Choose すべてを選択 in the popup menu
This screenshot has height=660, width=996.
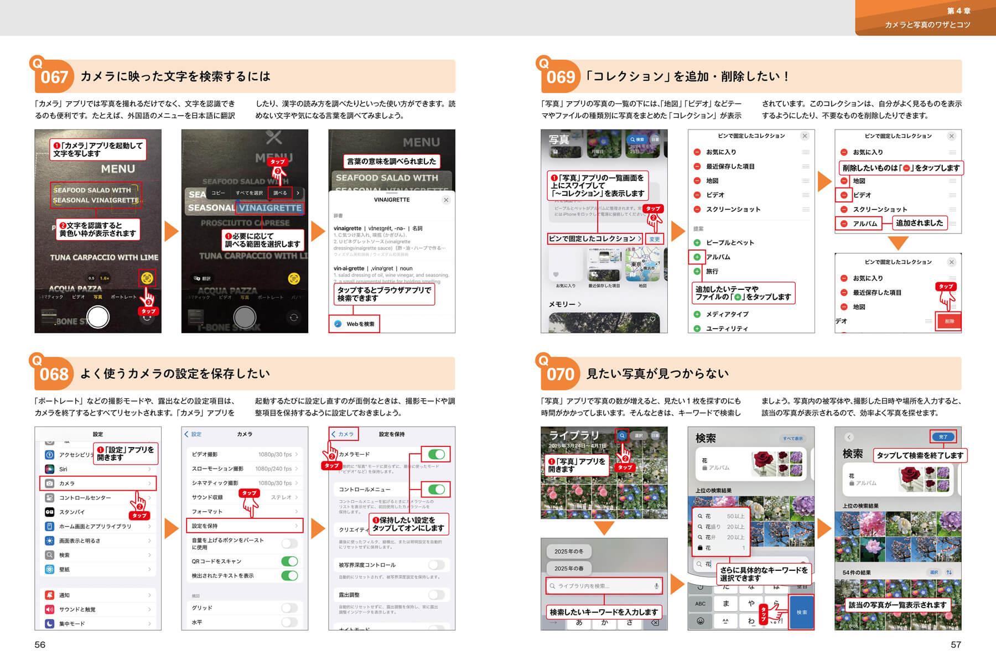coord(249,193)
